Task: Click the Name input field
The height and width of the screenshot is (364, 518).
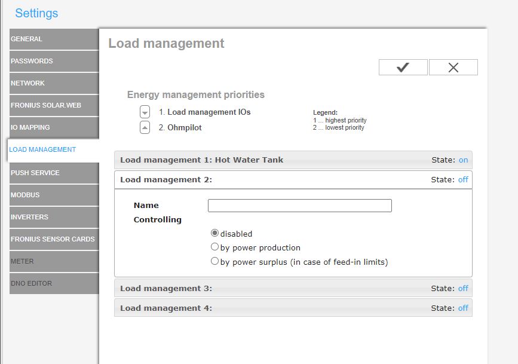Action: 300,206
